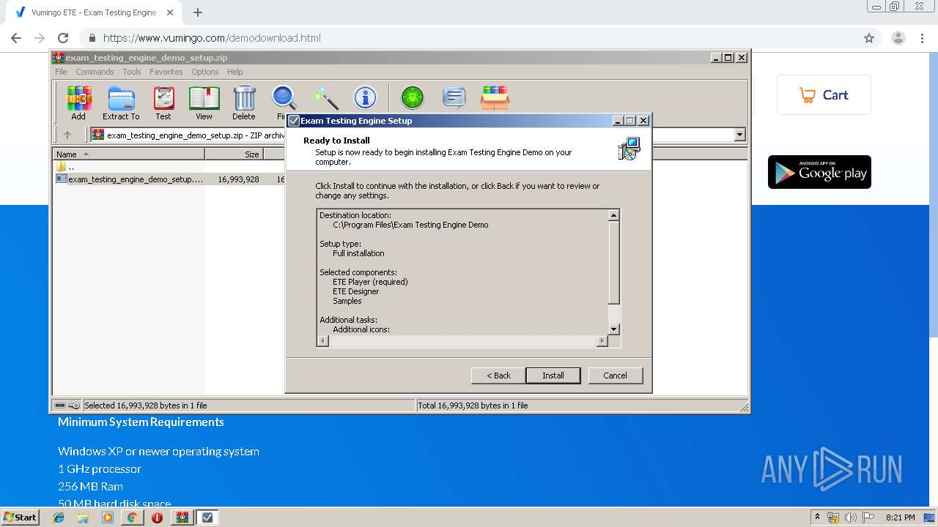Click the Back button in setup
Screen dimensions: 938x527
[x=498, y=375]
